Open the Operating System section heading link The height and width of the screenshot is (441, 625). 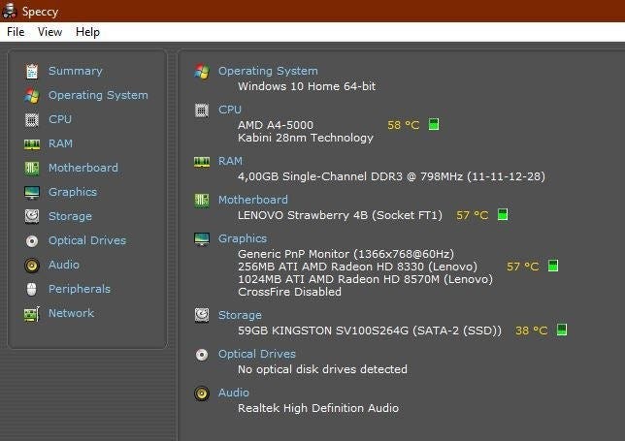pos(268,71)
